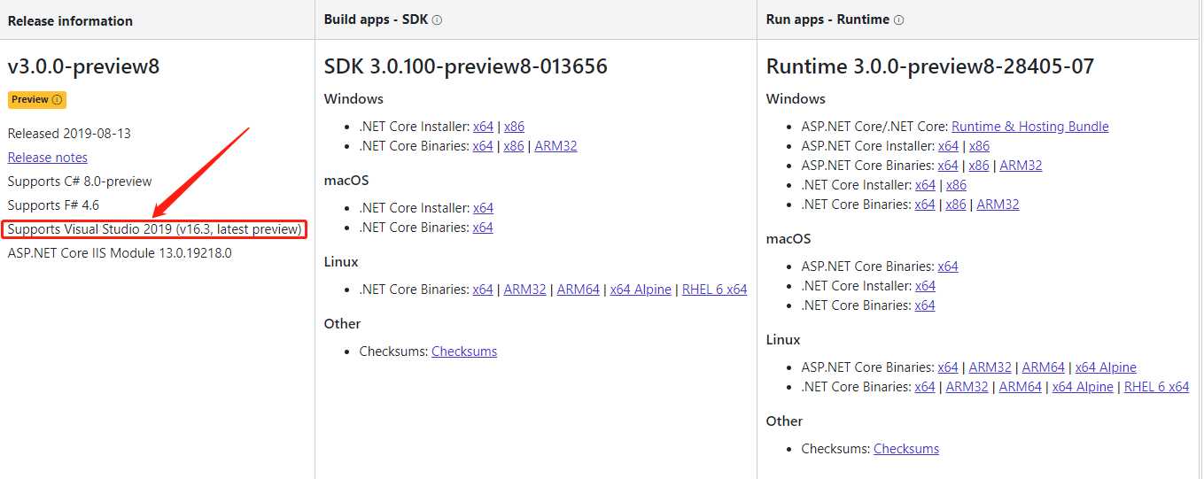
Task: Download Runtime macOS .NET Core Binaries x64
Action: point(925,305)
